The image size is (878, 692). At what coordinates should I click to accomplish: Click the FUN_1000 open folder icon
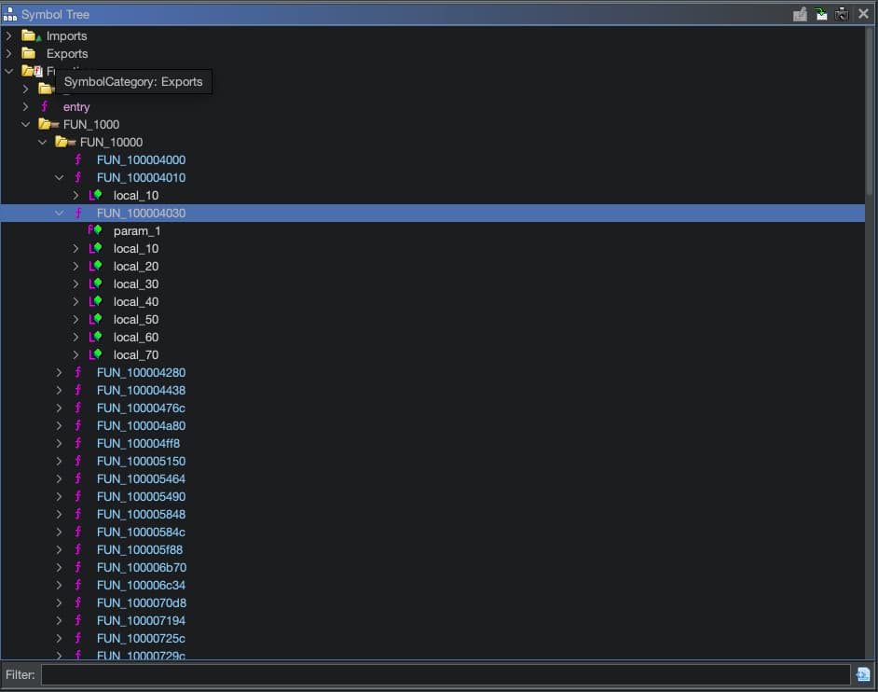46,125
